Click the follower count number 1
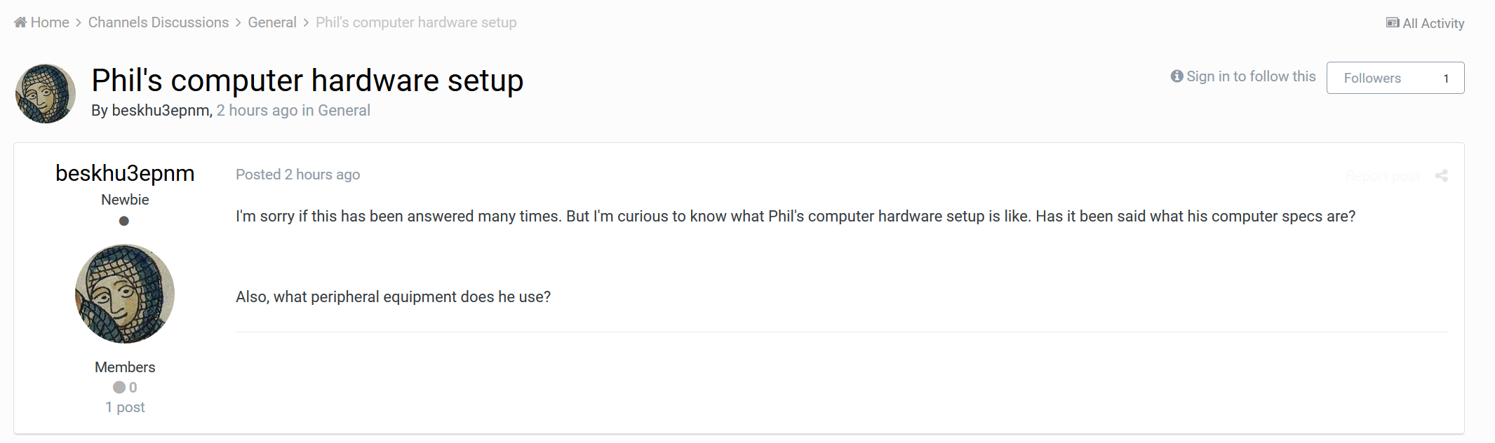1495x443 pixels. click(1446, 79)
